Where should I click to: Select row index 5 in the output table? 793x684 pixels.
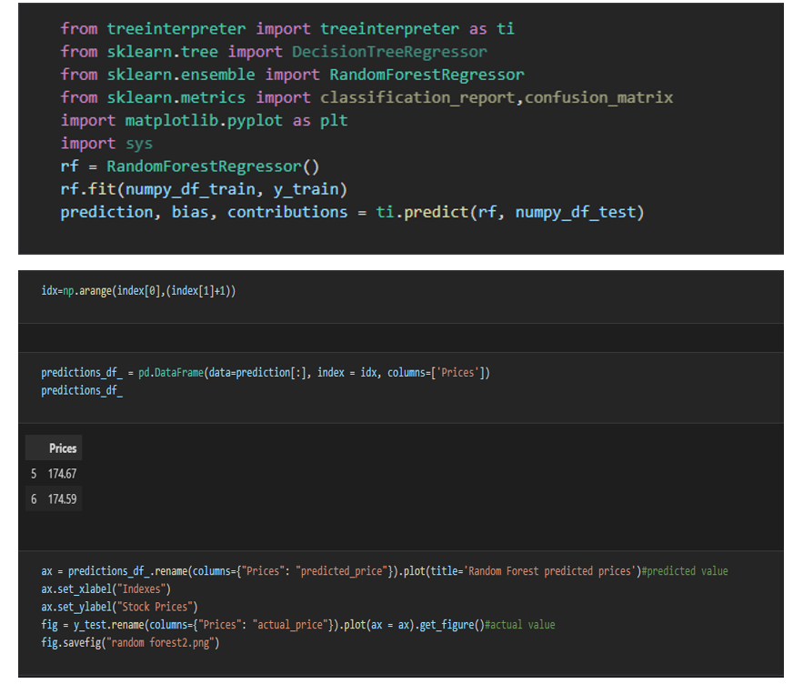click(34, 474)
